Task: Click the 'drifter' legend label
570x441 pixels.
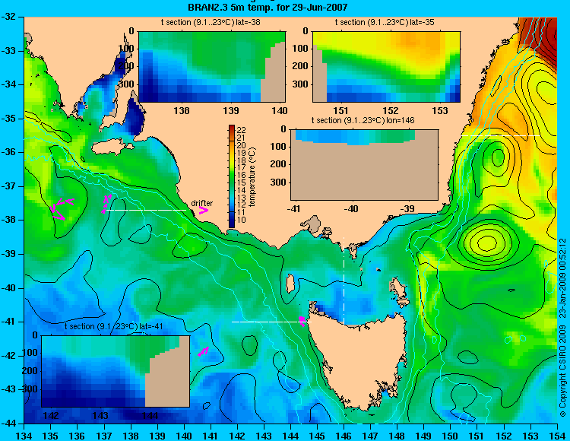Action: tap(201, 203)
